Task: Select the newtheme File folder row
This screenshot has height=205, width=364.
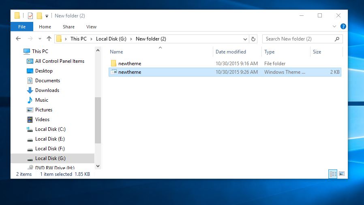Action: tap(225, 64)
